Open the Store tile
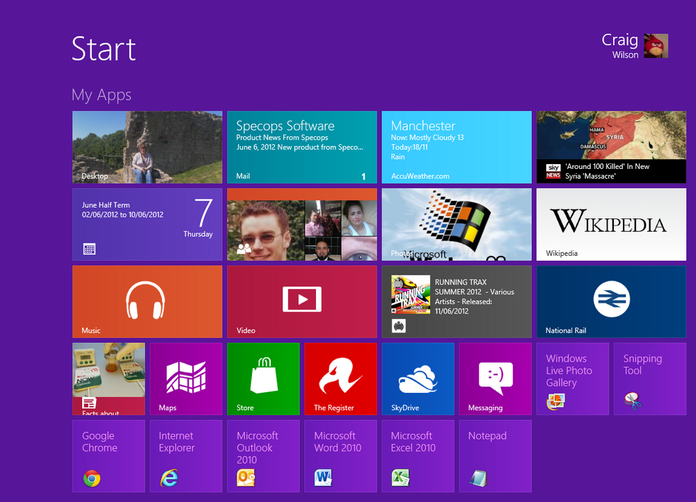This screenshot has height=502, width=696. 263,379
